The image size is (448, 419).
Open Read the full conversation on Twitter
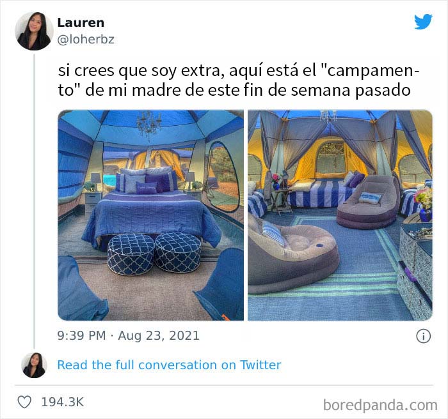[x=169, y=365]
